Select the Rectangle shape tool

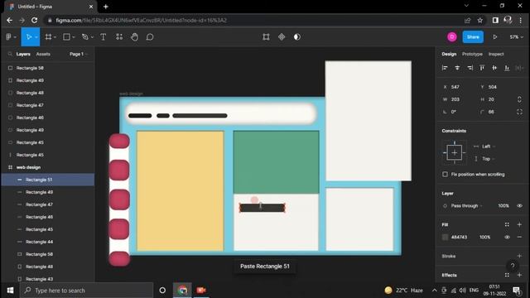(x=66, y=36)
